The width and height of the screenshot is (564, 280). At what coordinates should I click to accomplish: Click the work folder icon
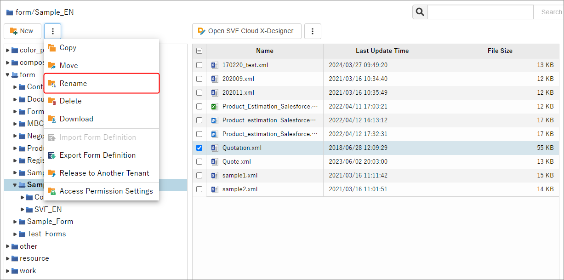[15, 271]
